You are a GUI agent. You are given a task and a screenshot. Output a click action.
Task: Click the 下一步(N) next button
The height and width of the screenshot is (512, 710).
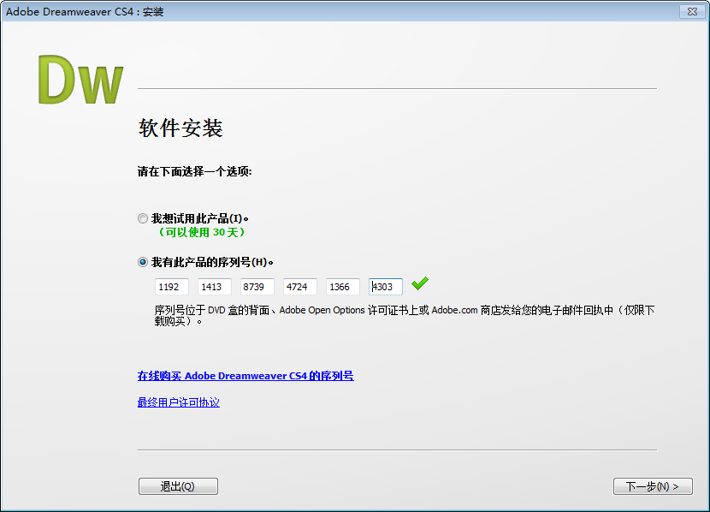tap(653, 486)
